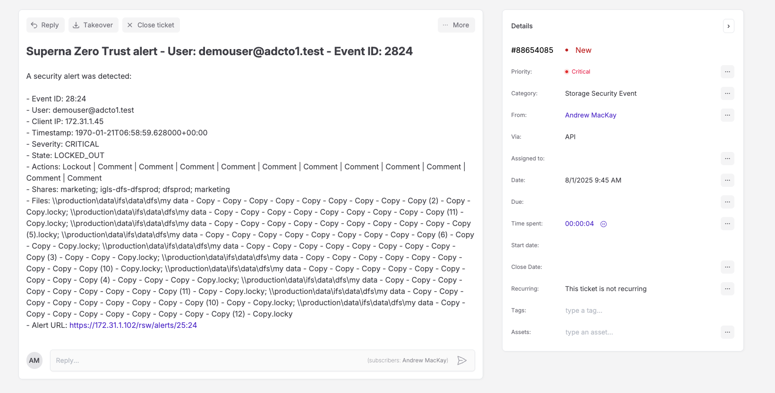This screenshot has height=393, width=775.
Task: Open the Andrew MacKay requester link
Action: point(590,115)
